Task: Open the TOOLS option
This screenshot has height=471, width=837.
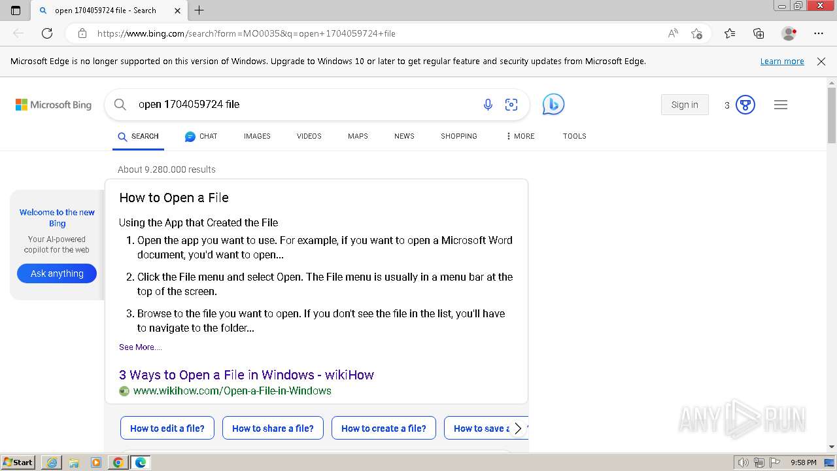Action: tap(574, 137)
